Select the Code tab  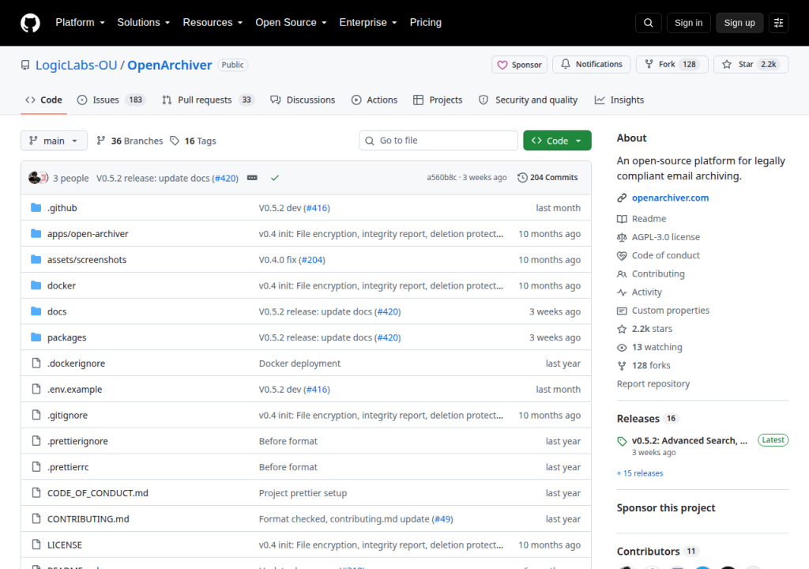click(44, 100)
